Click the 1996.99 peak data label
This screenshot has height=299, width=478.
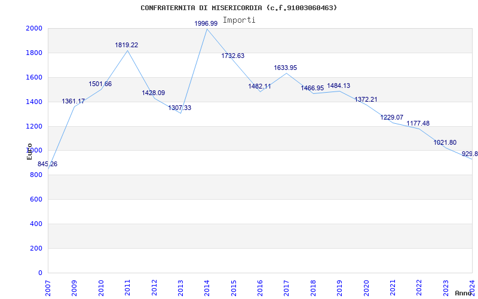pos(206,23)
